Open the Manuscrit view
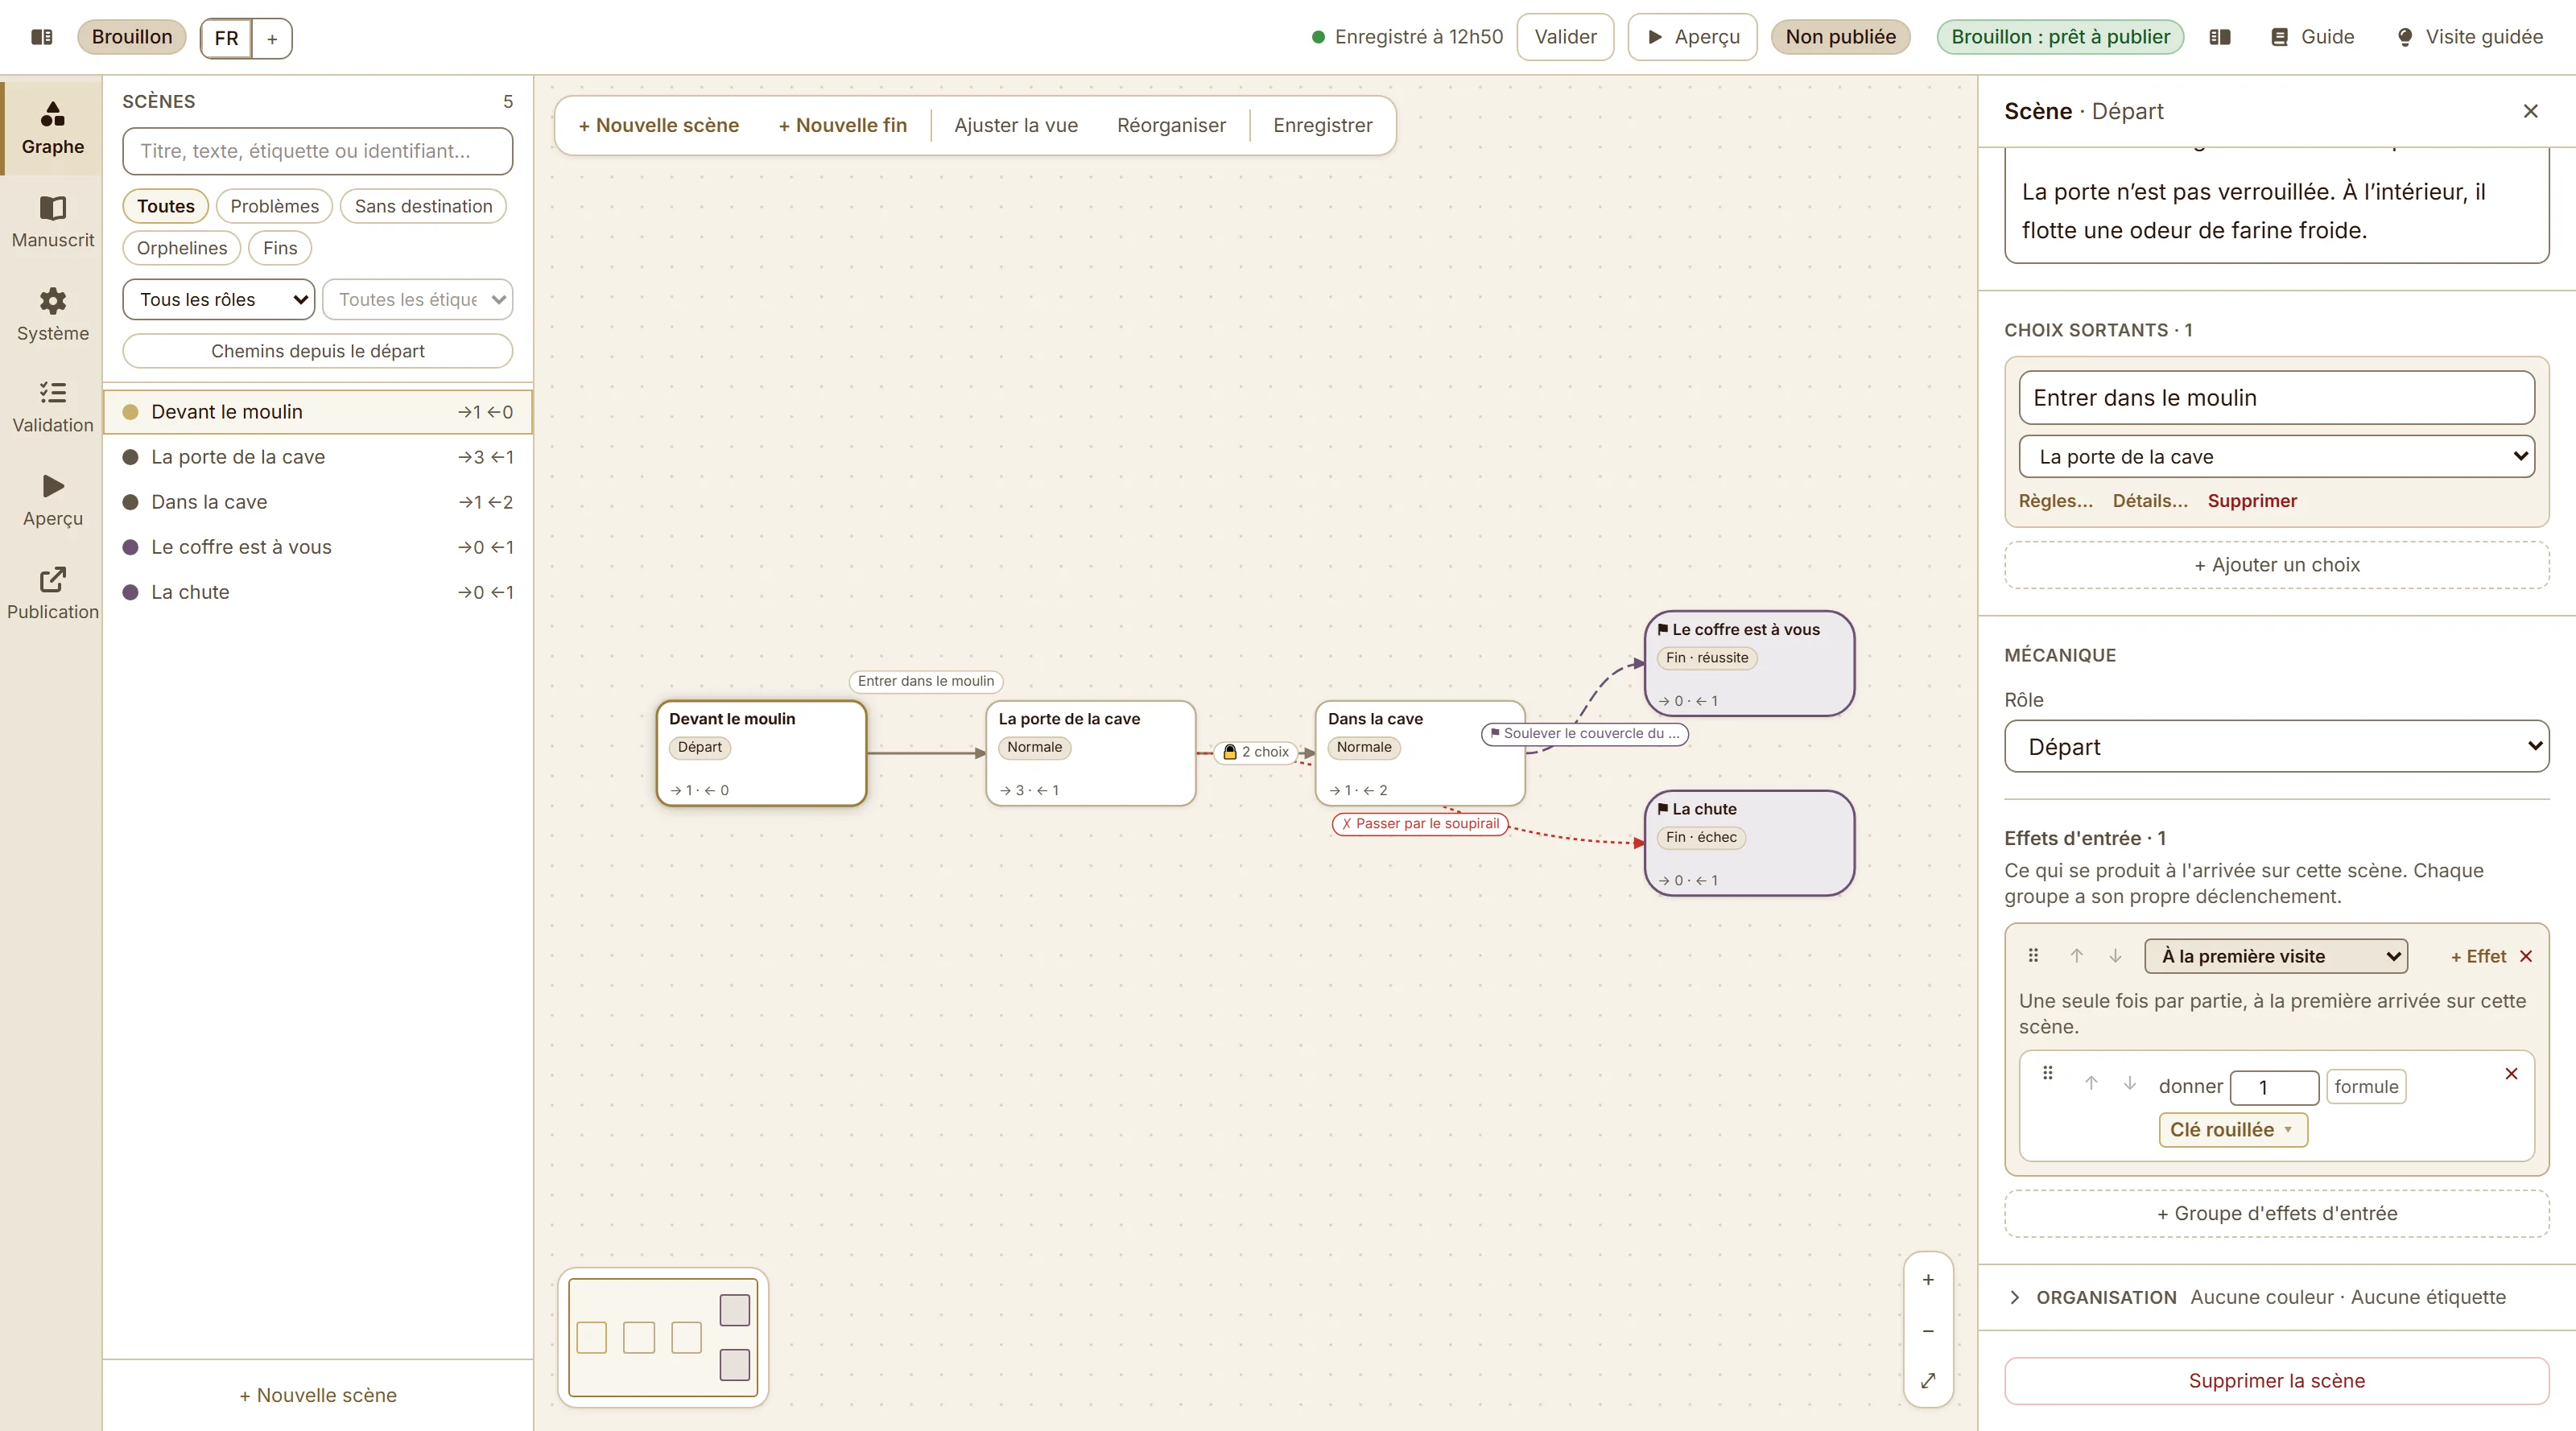2576x1431 pixels. [x=53, y=222]
